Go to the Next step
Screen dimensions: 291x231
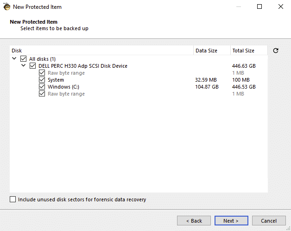click(x=231, y=221)
